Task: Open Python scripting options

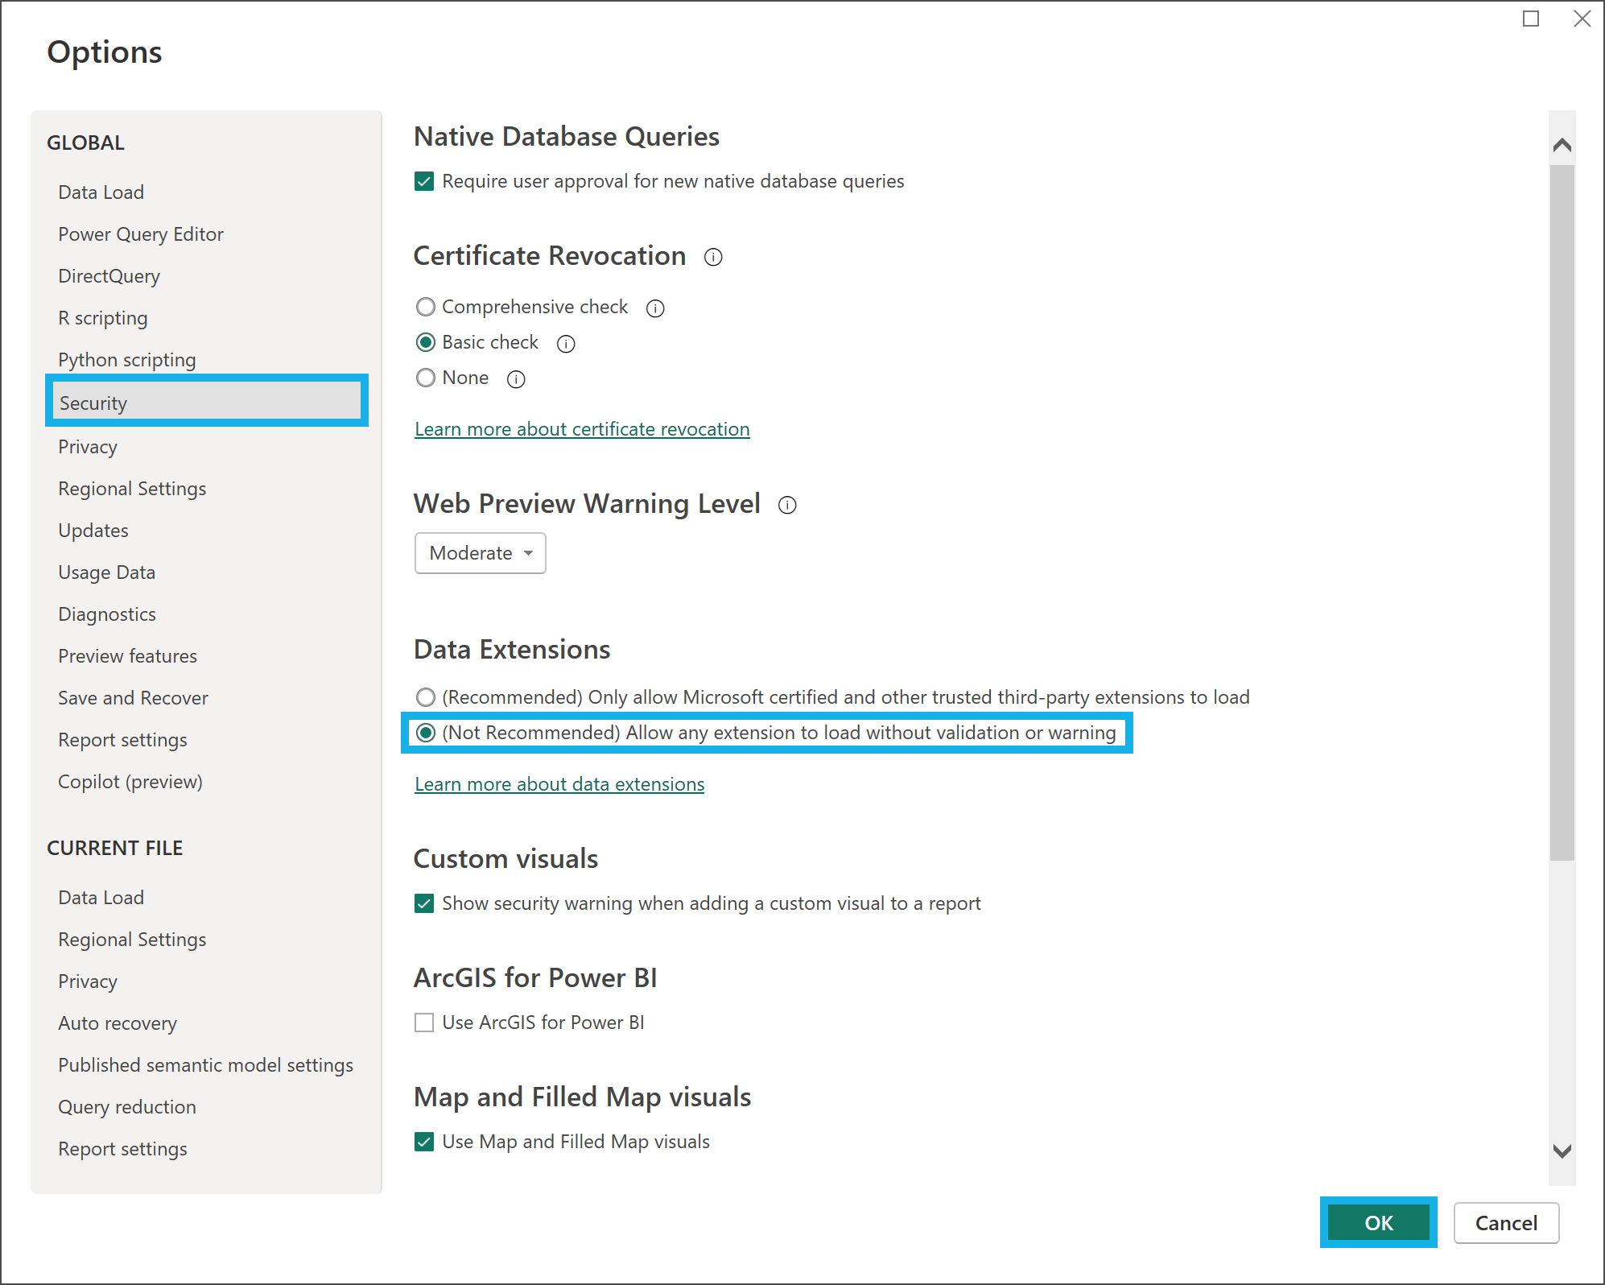Action: (127, 360)
